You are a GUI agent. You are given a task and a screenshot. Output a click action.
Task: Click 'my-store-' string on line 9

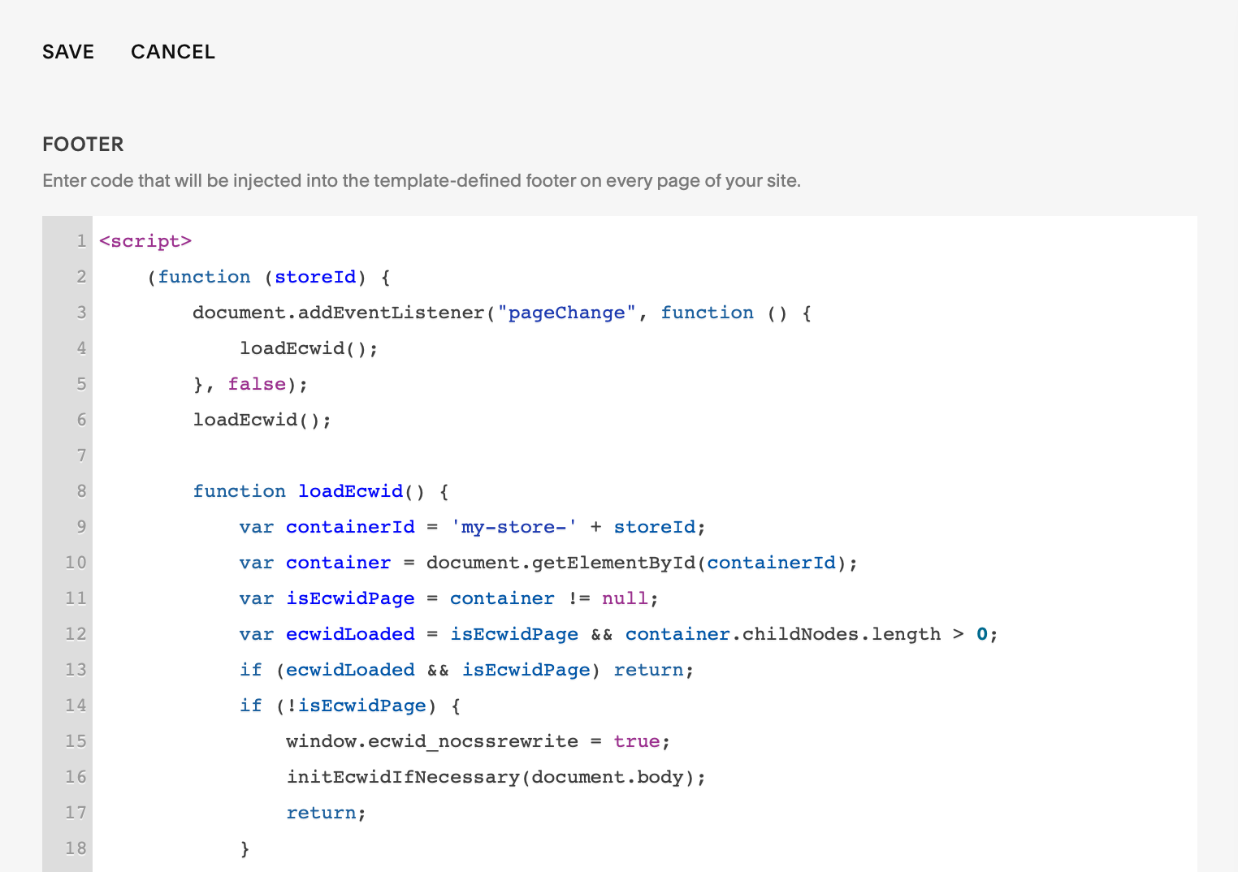click(514, 527)
